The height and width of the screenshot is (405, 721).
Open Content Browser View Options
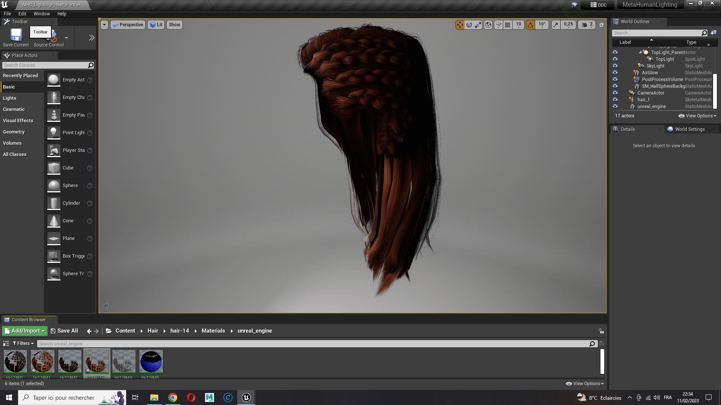click(585, 384)
